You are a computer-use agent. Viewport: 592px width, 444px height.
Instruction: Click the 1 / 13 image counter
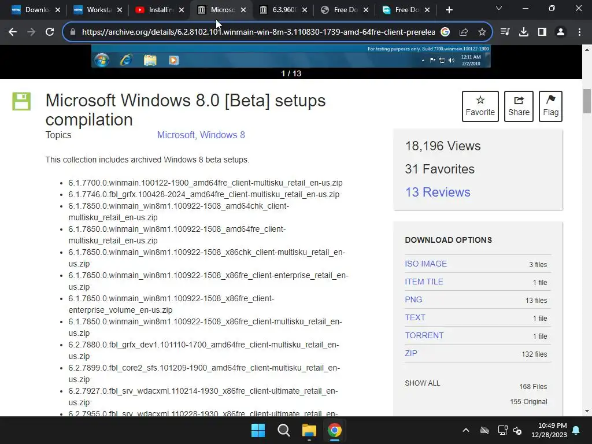pos(291,73)
